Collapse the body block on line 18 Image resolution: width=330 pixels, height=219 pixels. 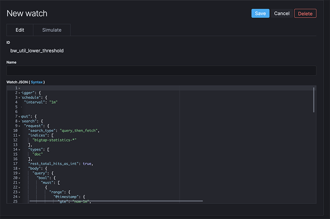coord(20,168)
